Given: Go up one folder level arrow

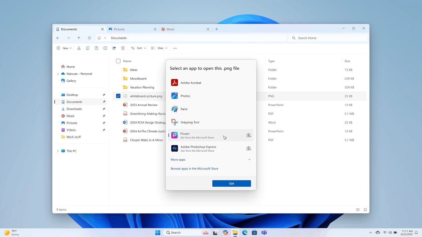Looking at the screenshot, I should click(79, 38).
